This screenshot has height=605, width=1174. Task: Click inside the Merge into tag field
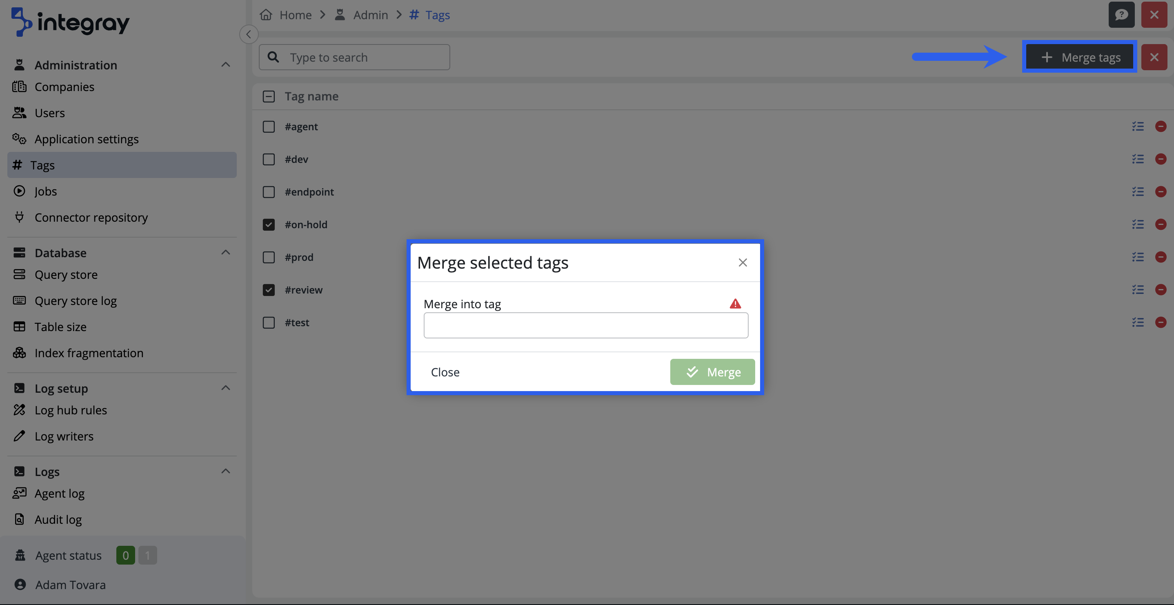point(585,325)
